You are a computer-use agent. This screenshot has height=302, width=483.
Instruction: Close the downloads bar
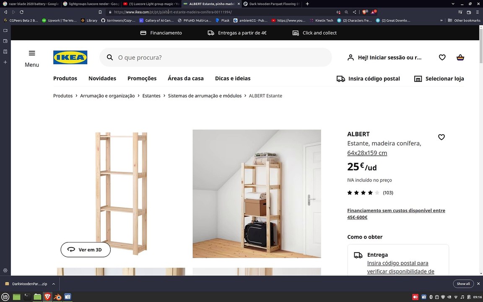(x=478, y=284)
